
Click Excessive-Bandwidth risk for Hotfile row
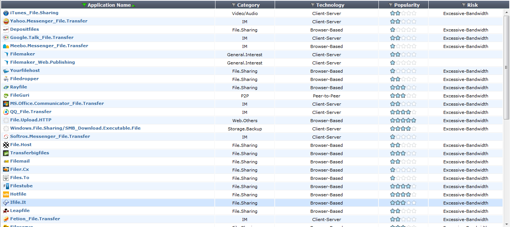[465, 195]
